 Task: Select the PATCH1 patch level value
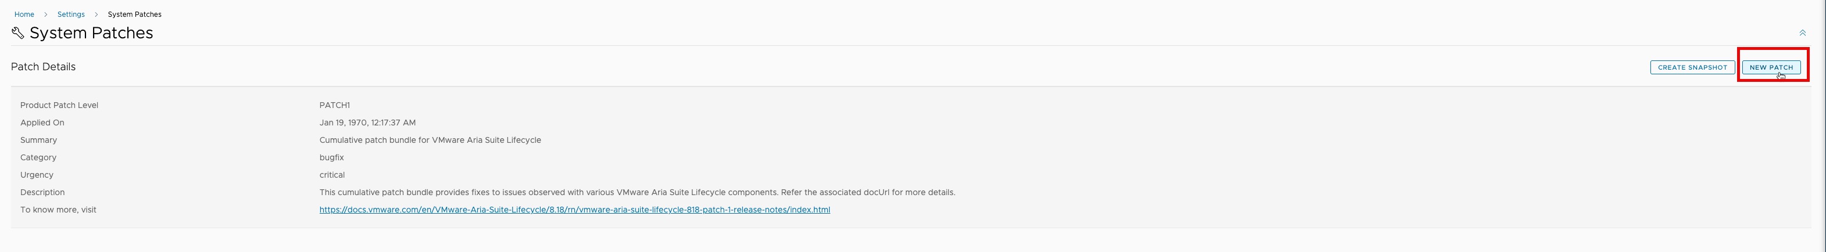click(x=335, y=106)
